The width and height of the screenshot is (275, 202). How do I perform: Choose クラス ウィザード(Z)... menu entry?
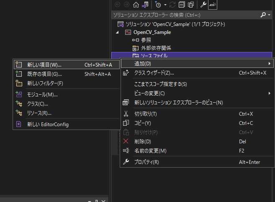[x=197, y=73]
